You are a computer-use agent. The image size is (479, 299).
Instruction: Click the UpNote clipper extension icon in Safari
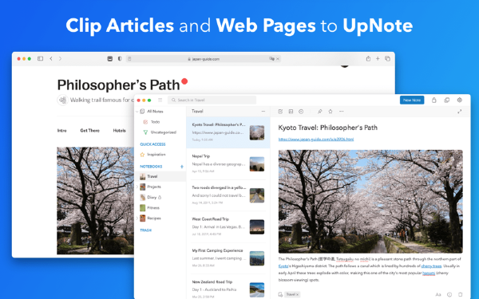click(x=110, y=58)
